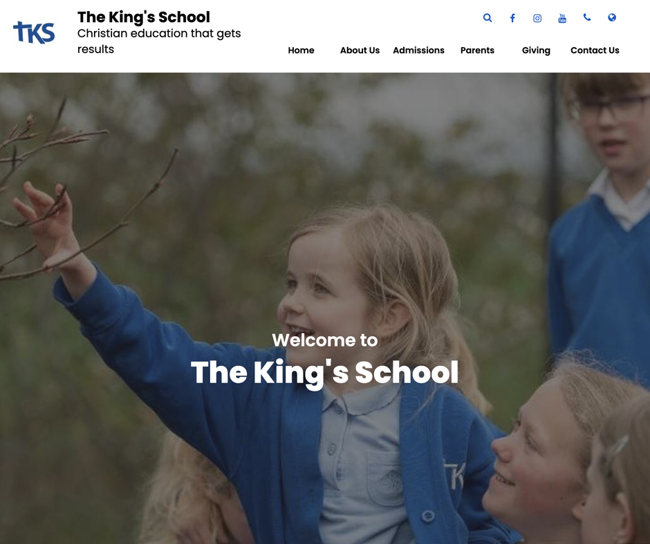Image resolution: width=650 pixels, height=544 pixels.
Task: Click the TKS logo
Action: (34, 32)
